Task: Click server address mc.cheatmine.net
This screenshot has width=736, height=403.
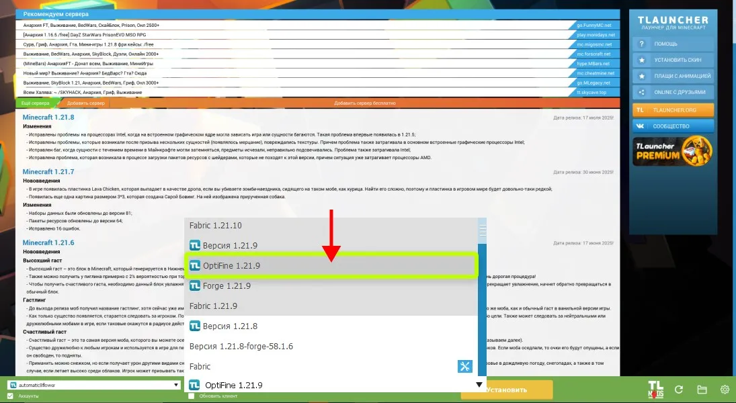Action: [596, 73]
